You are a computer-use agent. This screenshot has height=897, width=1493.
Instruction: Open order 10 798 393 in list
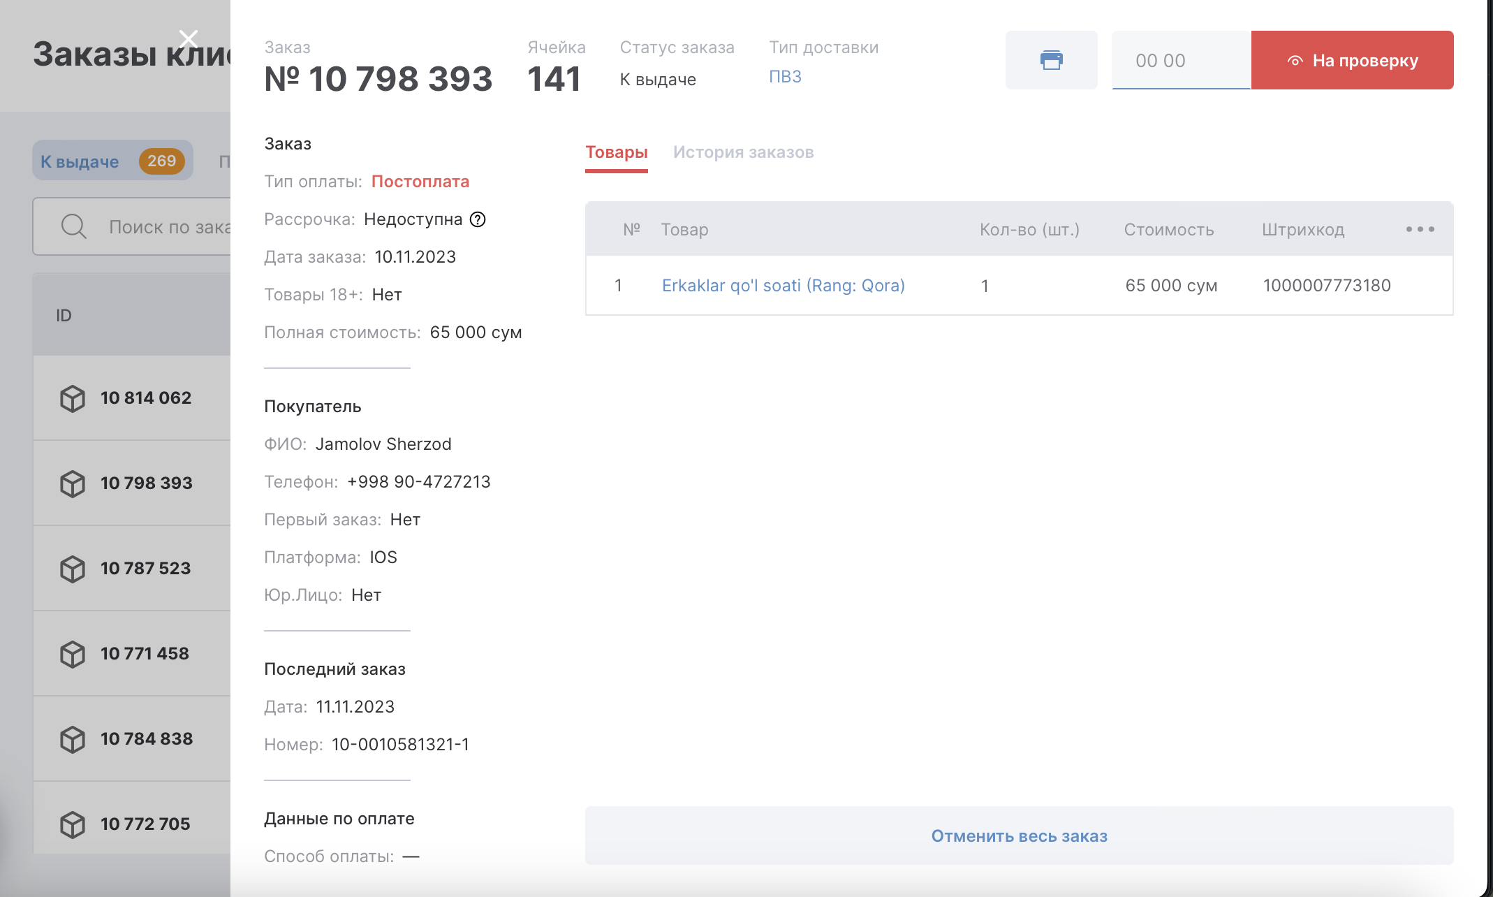(146, 483)
